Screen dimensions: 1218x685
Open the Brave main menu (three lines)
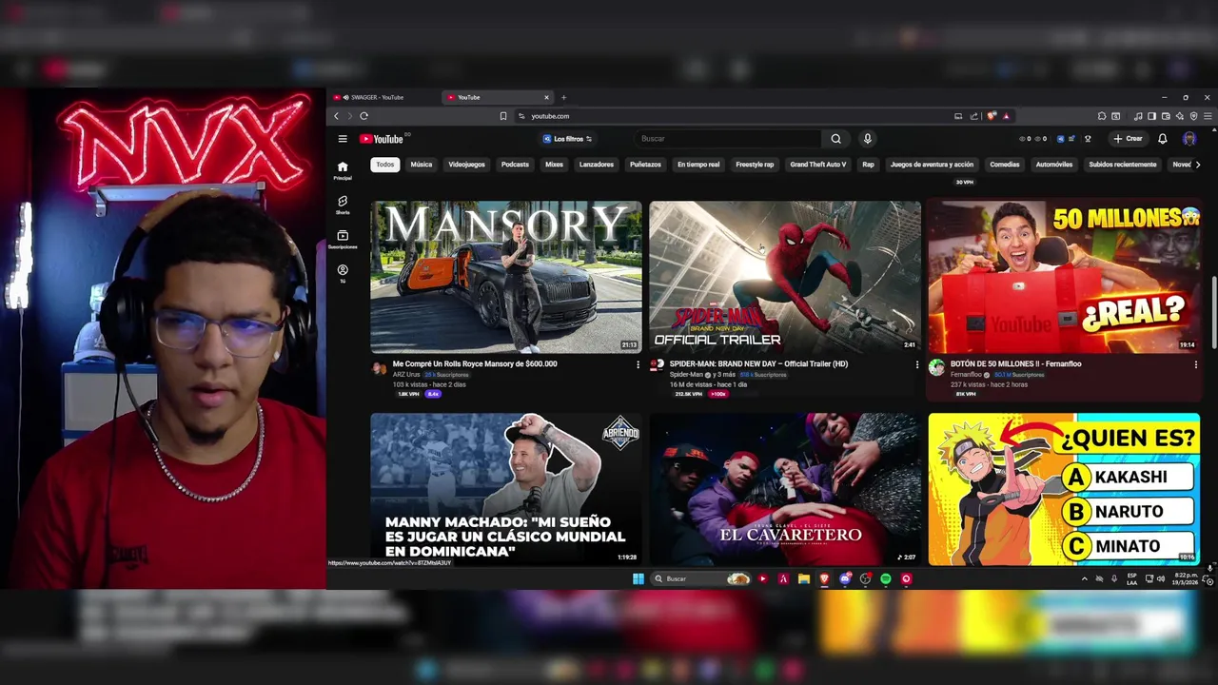click(x=1208, y=116)
